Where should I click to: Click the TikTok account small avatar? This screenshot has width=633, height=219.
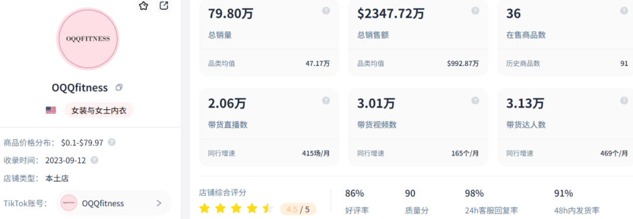[x=69, y=203]
